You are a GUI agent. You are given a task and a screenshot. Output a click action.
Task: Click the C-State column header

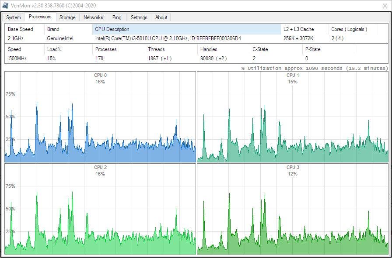click(x=276, y=49)
